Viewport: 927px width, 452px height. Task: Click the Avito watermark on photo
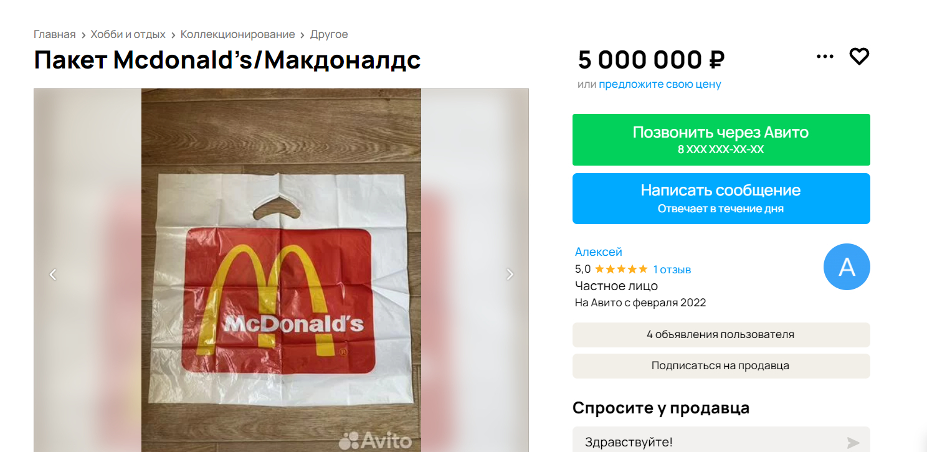(375, 441)
